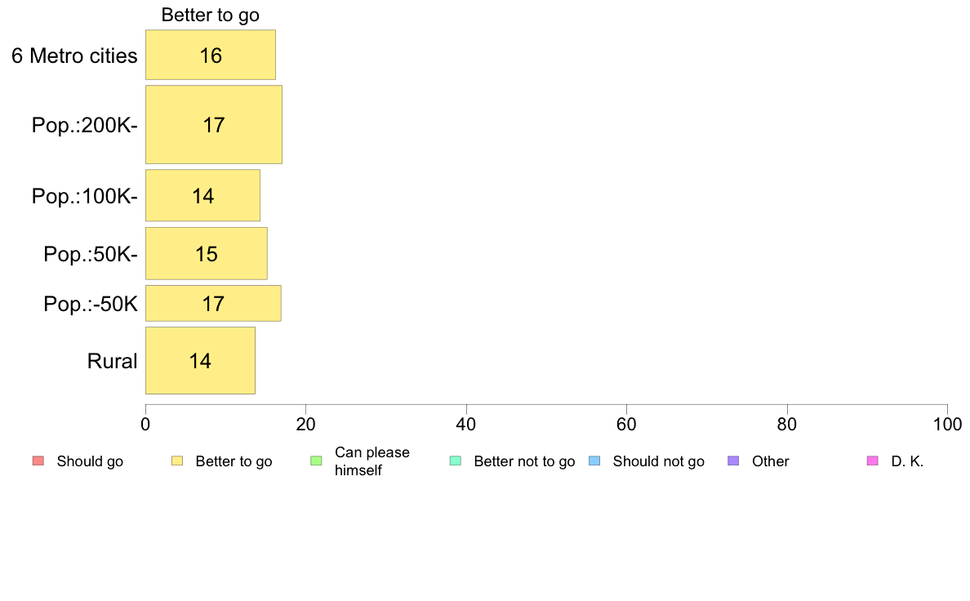Screen dimensions: 970x601
Task: Click the Better to go column header
Action: [x=211, y=15]
